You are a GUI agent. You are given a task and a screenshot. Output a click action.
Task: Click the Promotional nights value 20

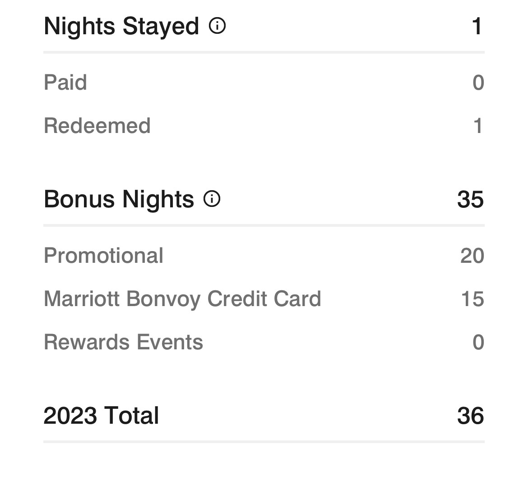(472, 256)
